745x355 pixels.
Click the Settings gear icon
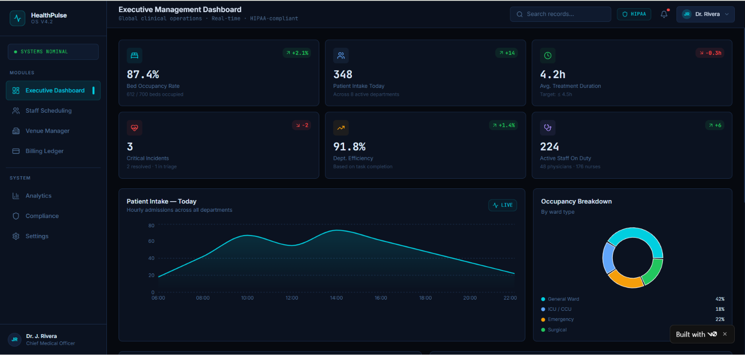[16, 236]
